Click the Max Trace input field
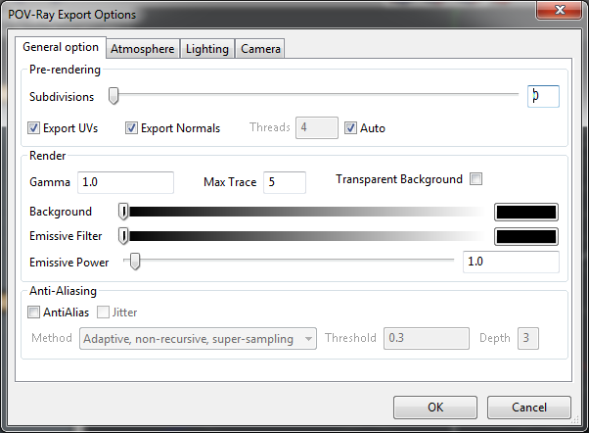 [285, 182]
